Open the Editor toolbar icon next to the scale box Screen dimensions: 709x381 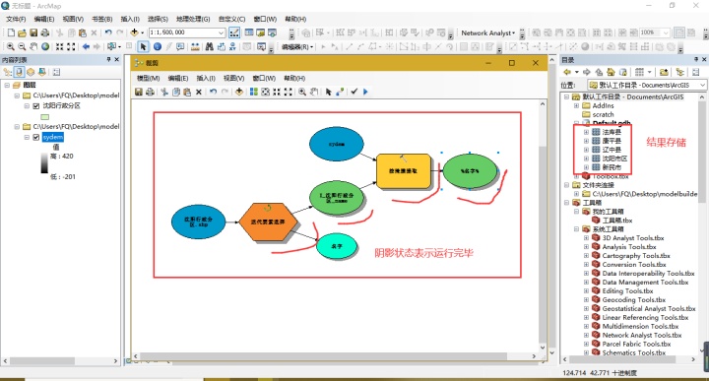(x=234, y=32)
